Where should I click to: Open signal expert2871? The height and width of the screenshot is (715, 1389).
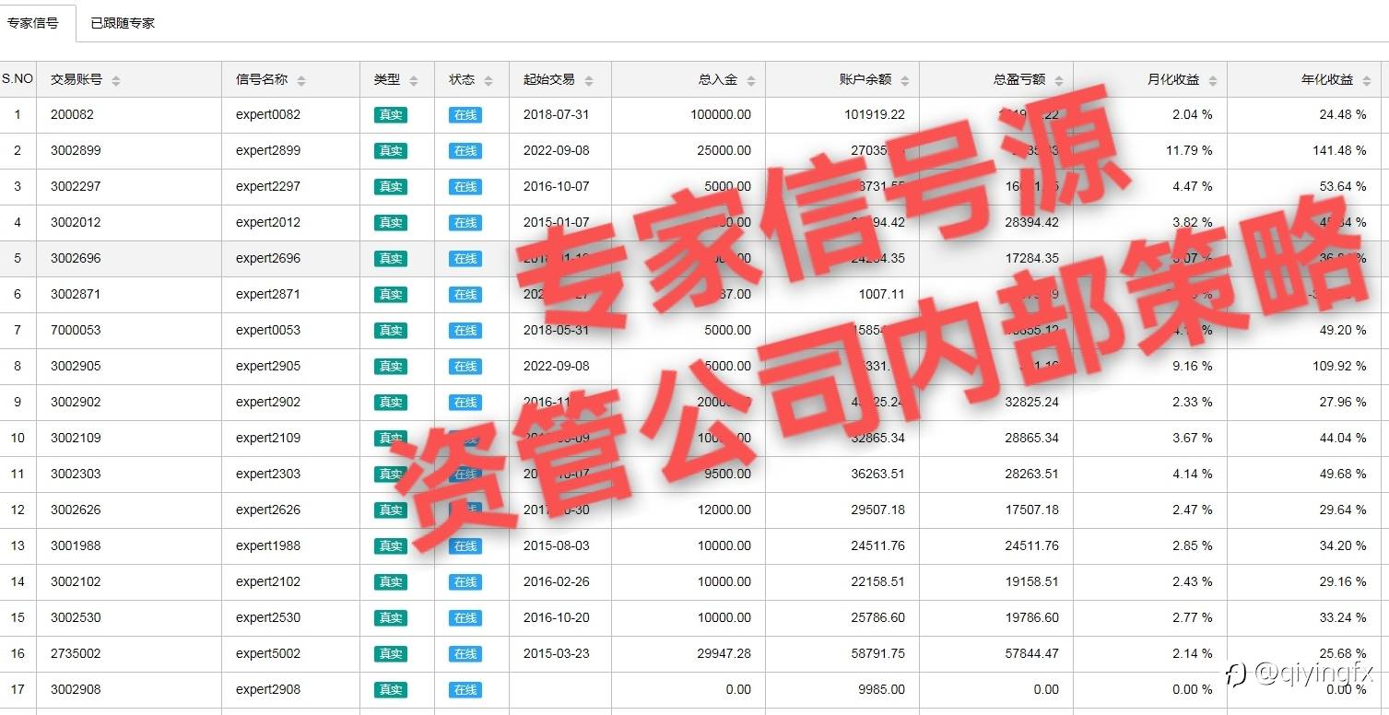pyautogui.click(x=268, y=295)
